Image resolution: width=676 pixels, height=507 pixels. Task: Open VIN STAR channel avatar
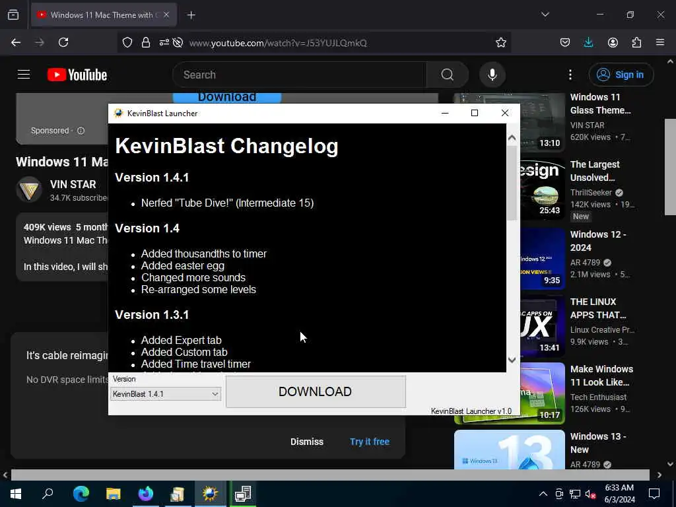click(29, 189)
